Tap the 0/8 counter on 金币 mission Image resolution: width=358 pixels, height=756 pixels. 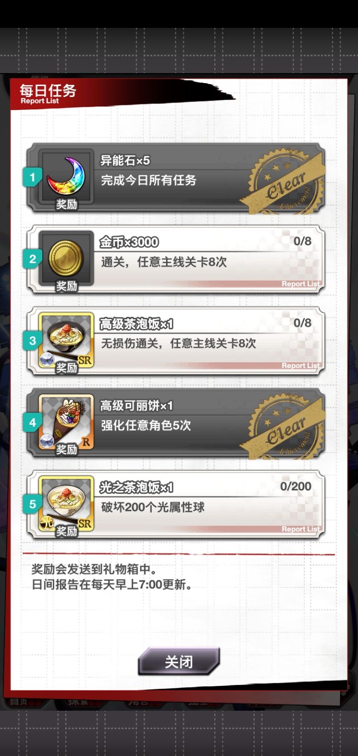click(x=302, y=241)
